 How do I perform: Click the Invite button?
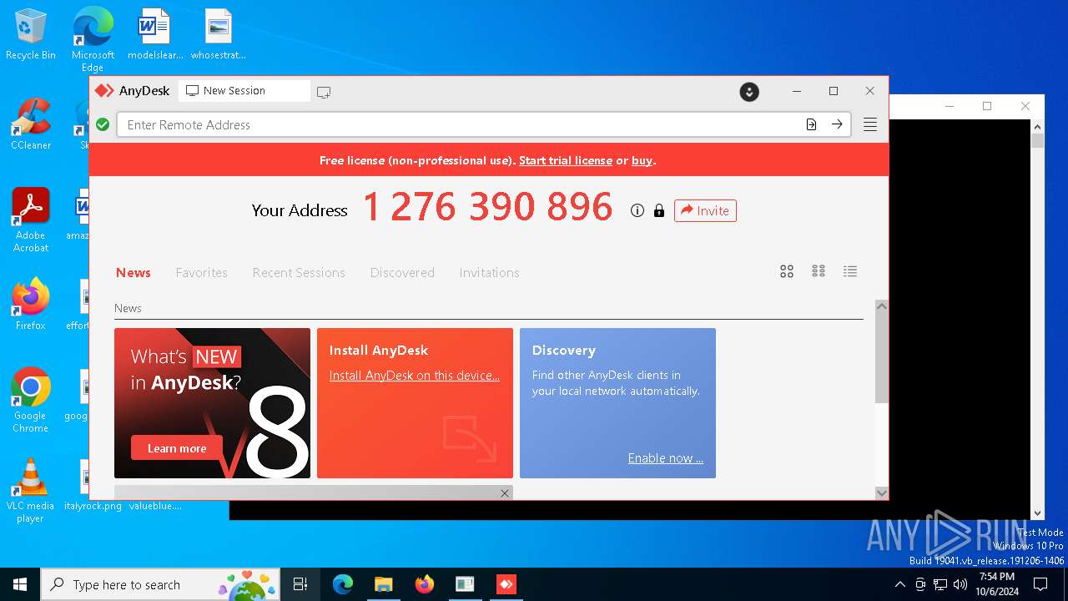click(705, 210)
